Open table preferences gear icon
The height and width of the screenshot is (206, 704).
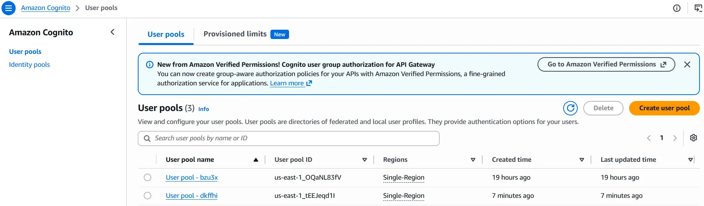693,138
